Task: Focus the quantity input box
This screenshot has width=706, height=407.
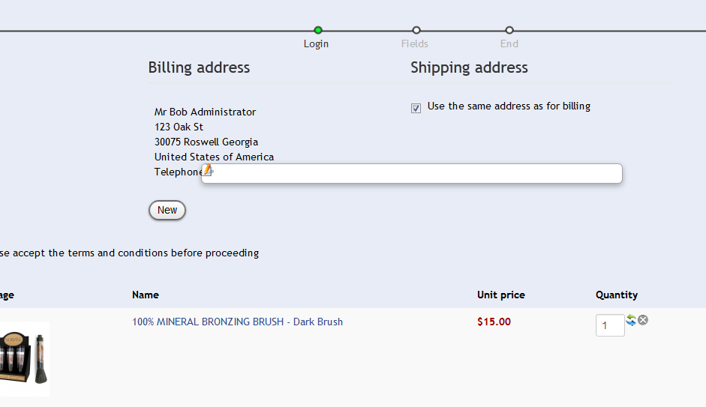Action: coord(610,325)
